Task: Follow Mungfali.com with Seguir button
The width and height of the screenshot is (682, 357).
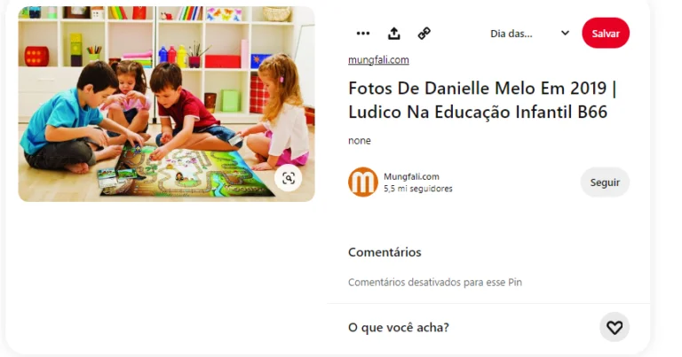Action: [x=605, y=182]
